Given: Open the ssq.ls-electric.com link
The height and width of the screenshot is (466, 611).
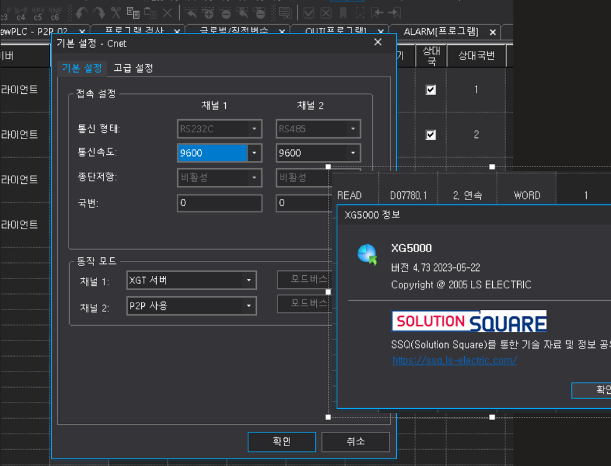Looking at the screenshot, I should click(x=455, y=360).
